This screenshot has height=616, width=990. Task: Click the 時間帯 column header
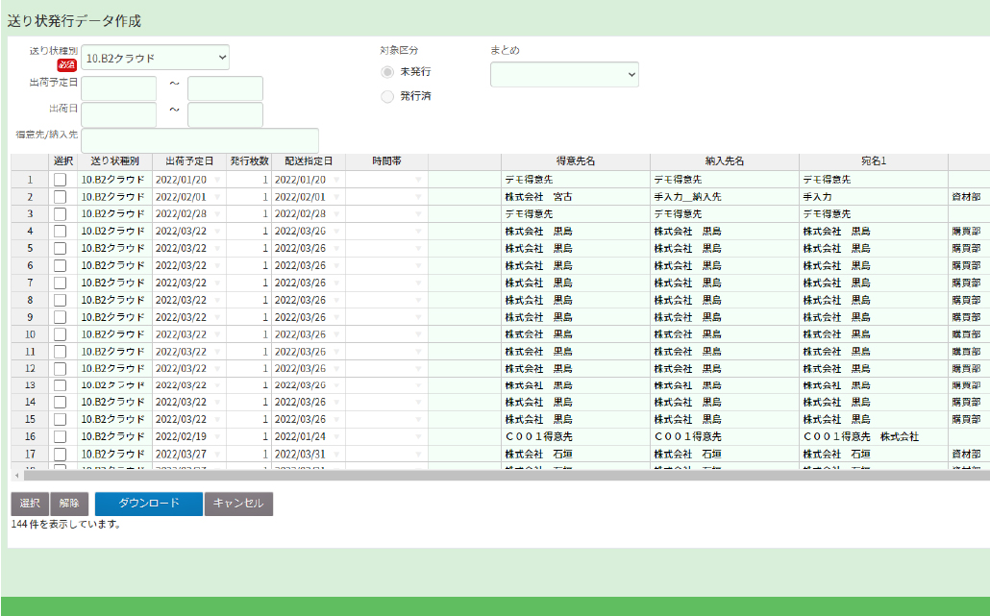[x=387, y=161]
